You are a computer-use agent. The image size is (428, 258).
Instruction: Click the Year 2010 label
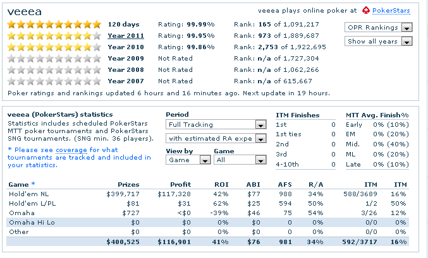tap(126, 47)
